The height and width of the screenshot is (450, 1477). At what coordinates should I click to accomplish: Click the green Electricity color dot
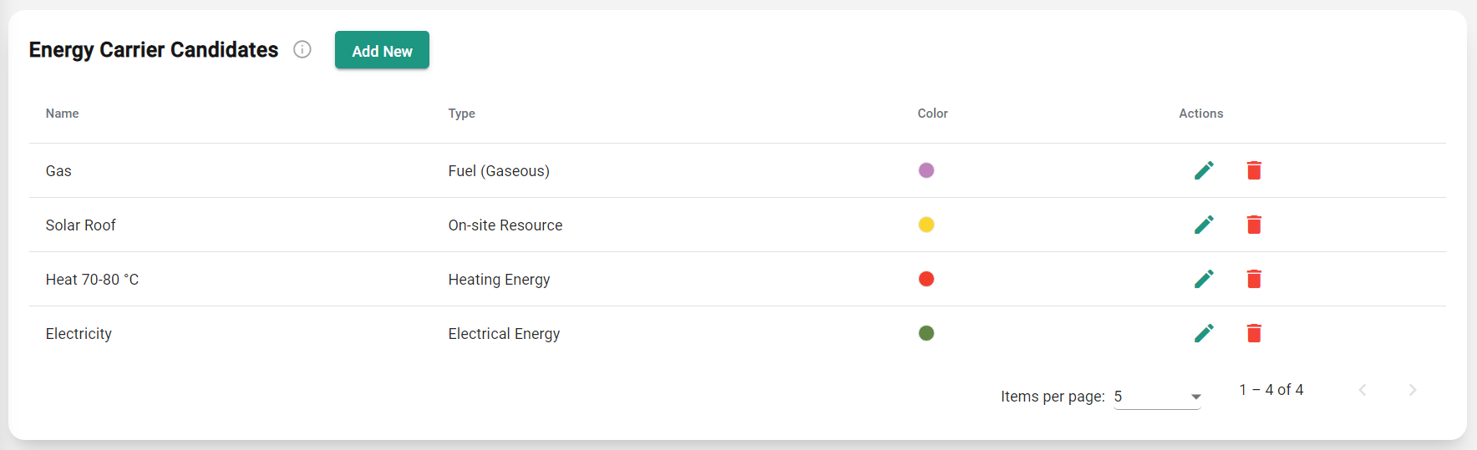[x=926, y=333]
